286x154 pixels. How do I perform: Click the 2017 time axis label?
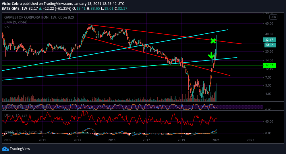coord(146,140)
